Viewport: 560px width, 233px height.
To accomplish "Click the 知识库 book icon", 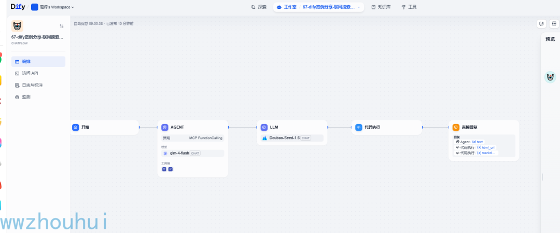I will 373,7.
